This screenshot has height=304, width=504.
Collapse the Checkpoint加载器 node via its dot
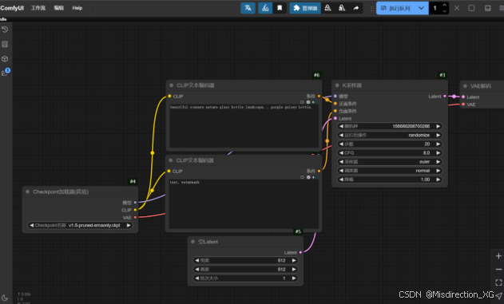[x=28, y=191]
